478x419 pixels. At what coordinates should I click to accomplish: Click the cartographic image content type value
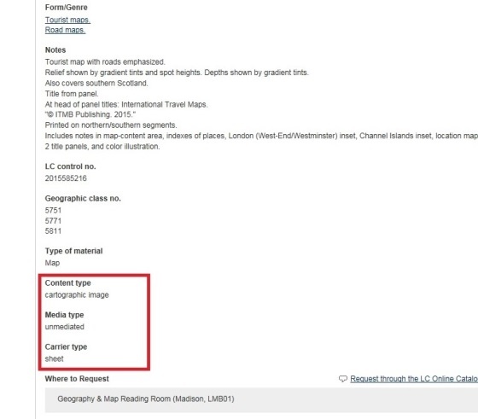click(77, 295)
